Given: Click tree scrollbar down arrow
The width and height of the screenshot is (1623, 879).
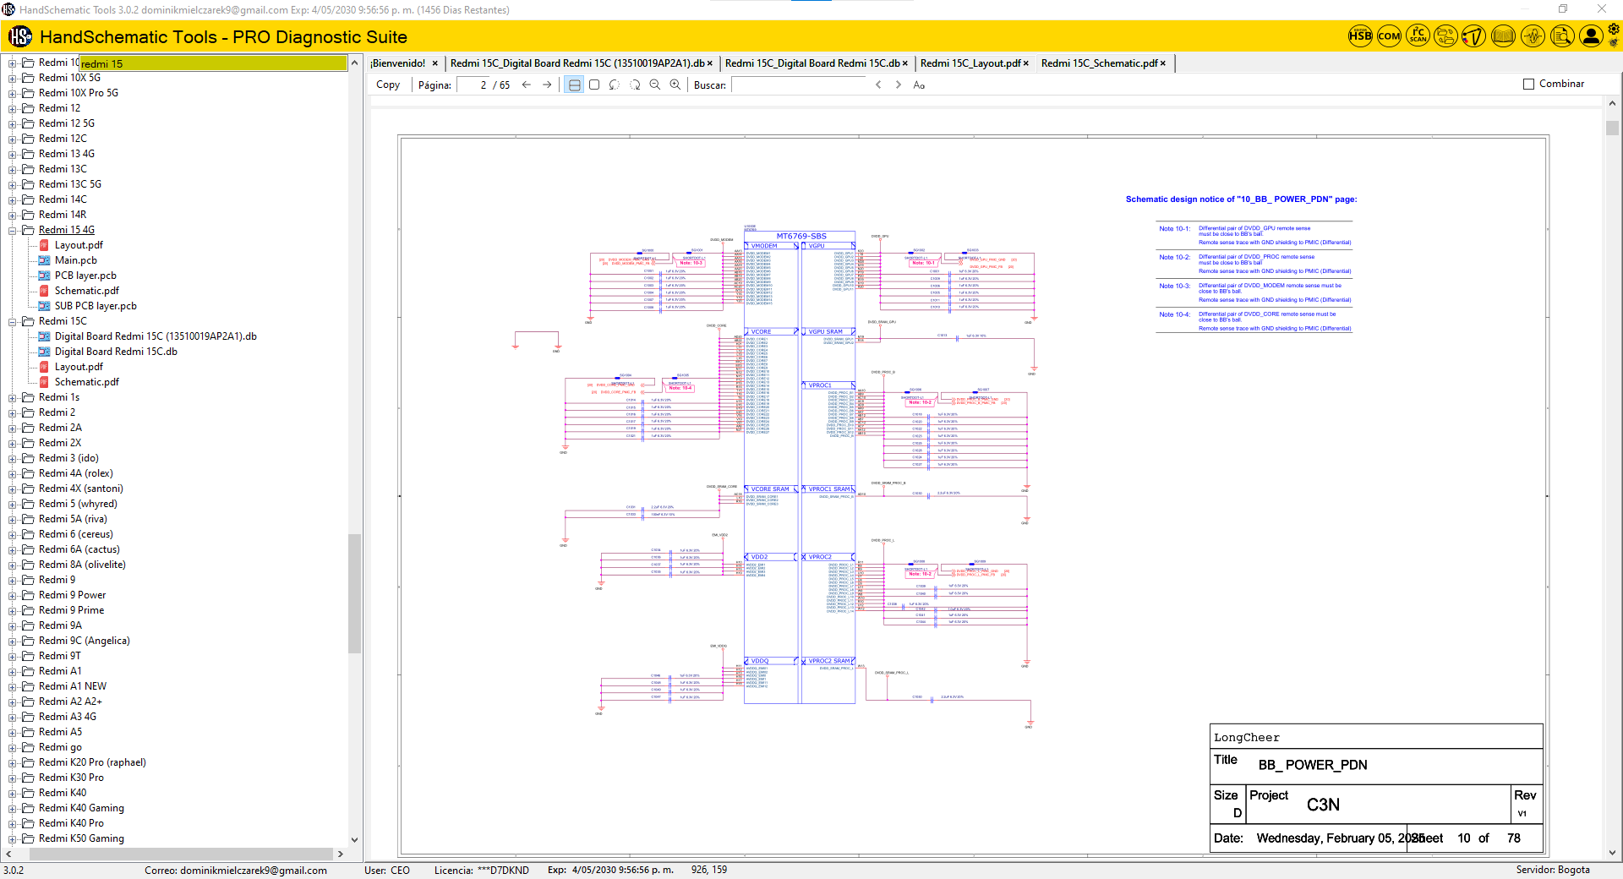Looking at the screenshot, I should click(x=355, y=840).
